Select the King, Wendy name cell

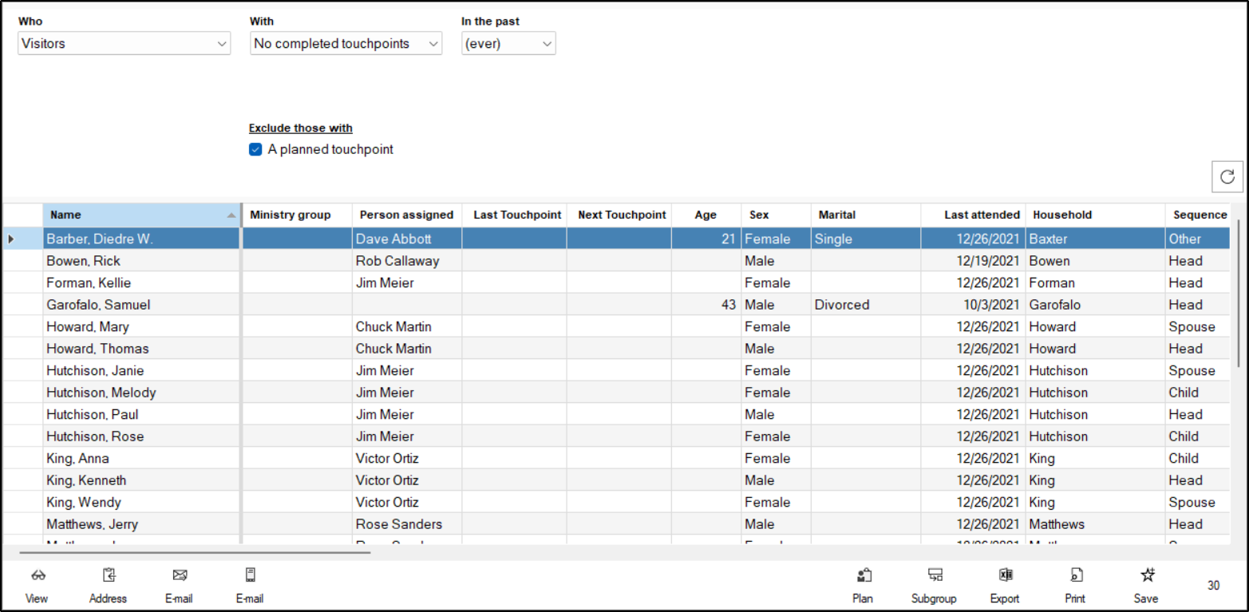tap(84, 503)
